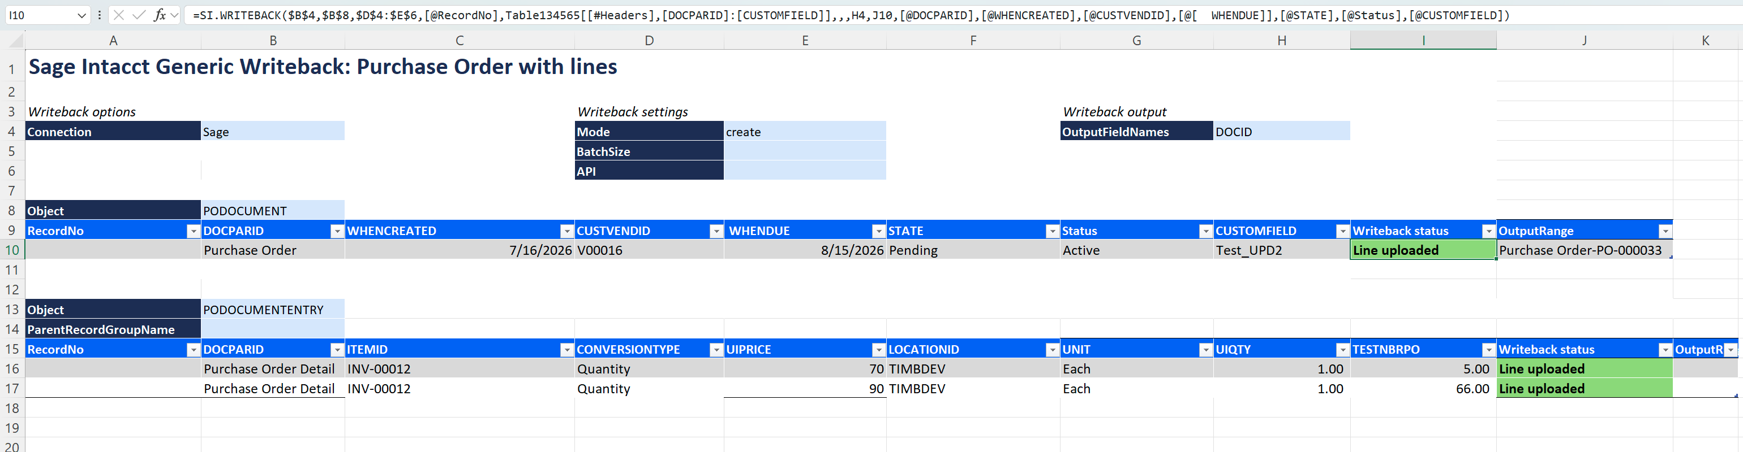This screenshot has width=1743, height=452.
Task: Click the Status cell 'Active'
Action: [1137, 250]
